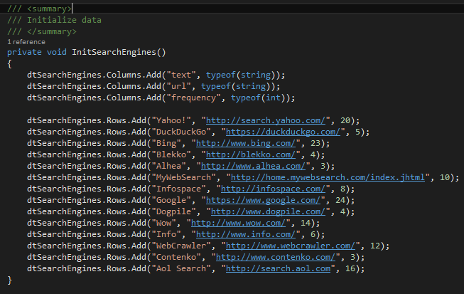Viewport: 464px width, 294px height.
Task: Click the 'Initialize data' comment text
Action: click(x=64, y=20)
